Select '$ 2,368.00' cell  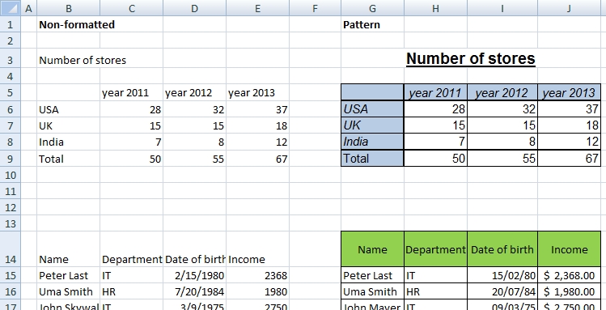(x=570, y=275)
